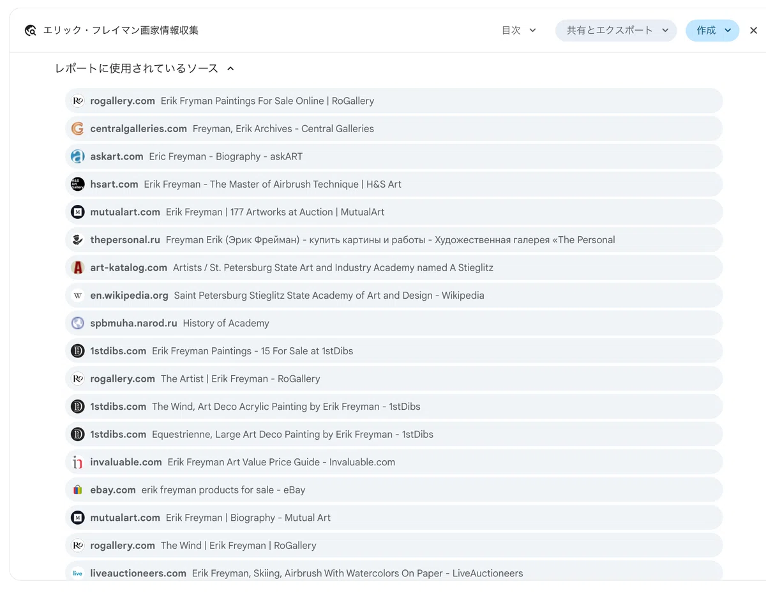
Task: Open Erik Fryman Paintings For Sale Online source
Action: pos(394,101)
